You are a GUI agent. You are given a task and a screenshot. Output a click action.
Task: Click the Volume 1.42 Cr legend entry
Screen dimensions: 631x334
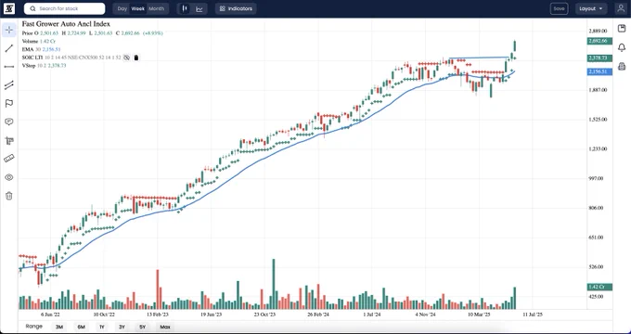coord(39,41)
